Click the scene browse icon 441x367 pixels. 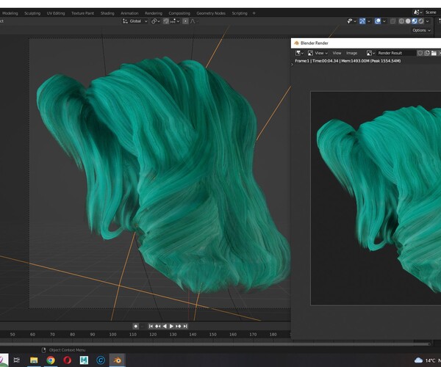pyautogui.click(x=417, y=12)
